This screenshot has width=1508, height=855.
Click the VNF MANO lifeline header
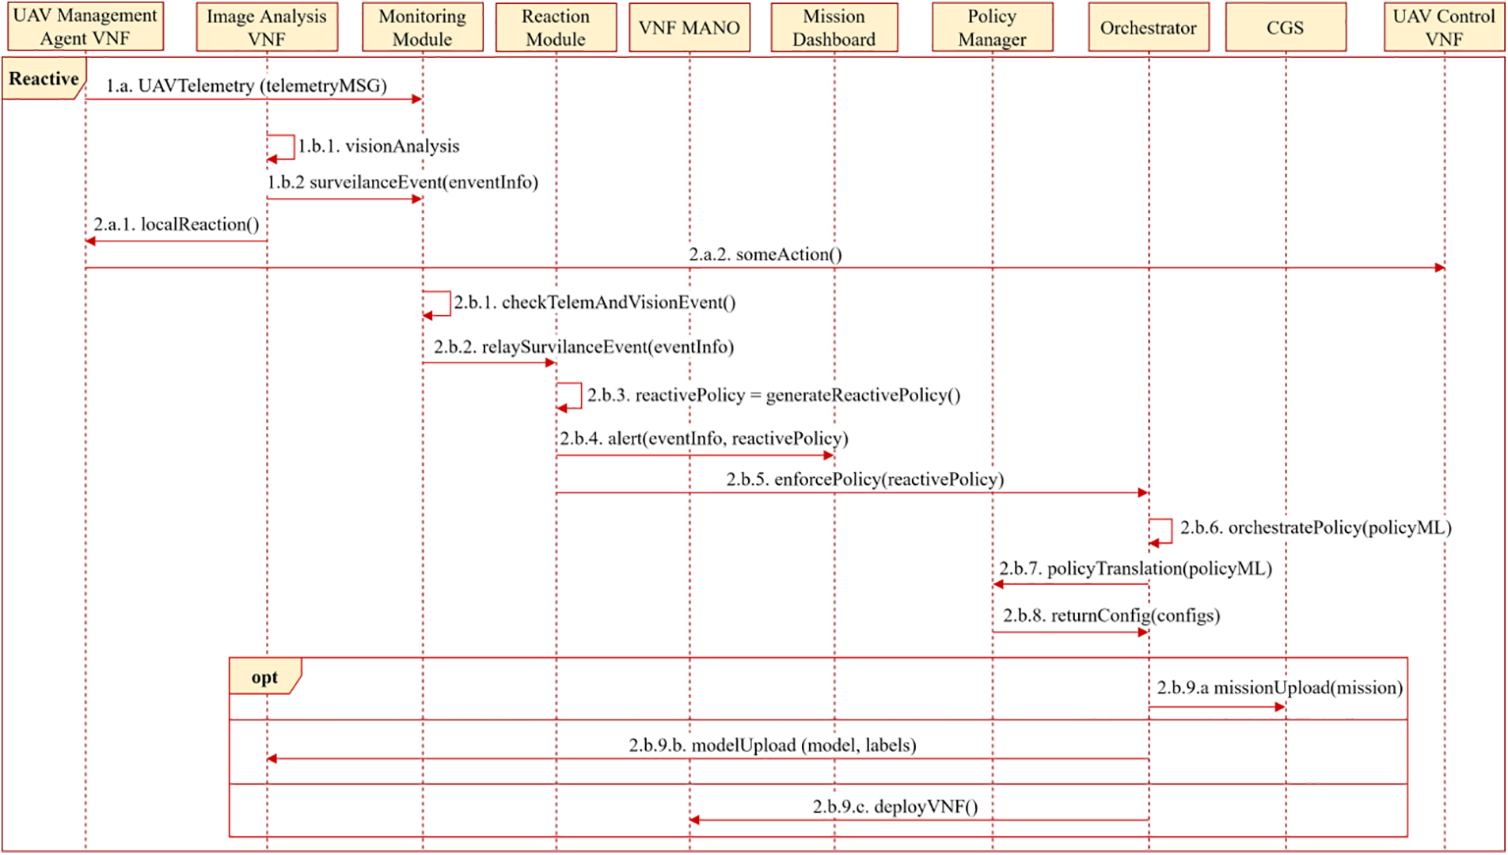(x=689, y=27)
